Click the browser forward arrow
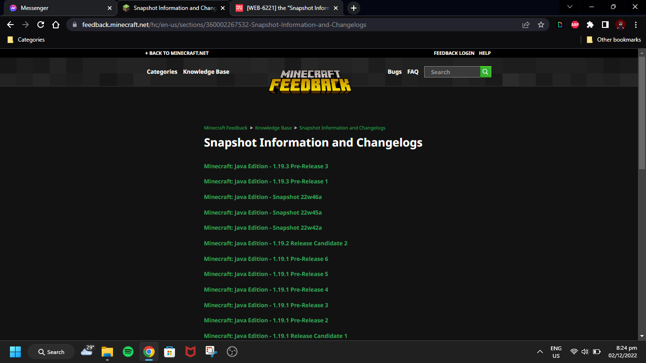Image resolution: width=646 pixels, height=363 pixels. tap(26, 25)
